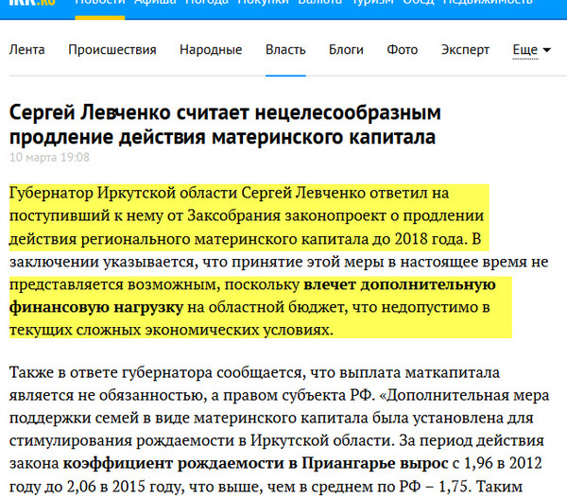This screenshot has width=567, height=497.
Task: Select the Власть tab
Action: [285, 50]
